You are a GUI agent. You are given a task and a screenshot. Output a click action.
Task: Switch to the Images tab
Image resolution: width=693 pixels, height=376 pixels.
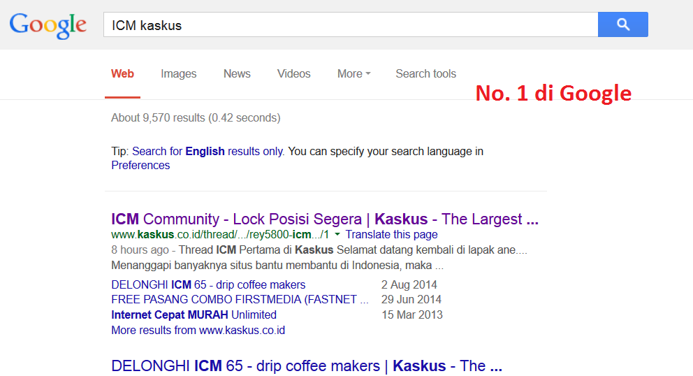tap(179, 74)
